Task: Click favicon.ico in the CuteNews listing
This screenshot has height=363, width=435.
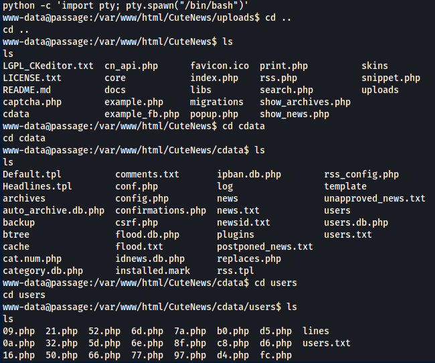Action: [220, 66]
